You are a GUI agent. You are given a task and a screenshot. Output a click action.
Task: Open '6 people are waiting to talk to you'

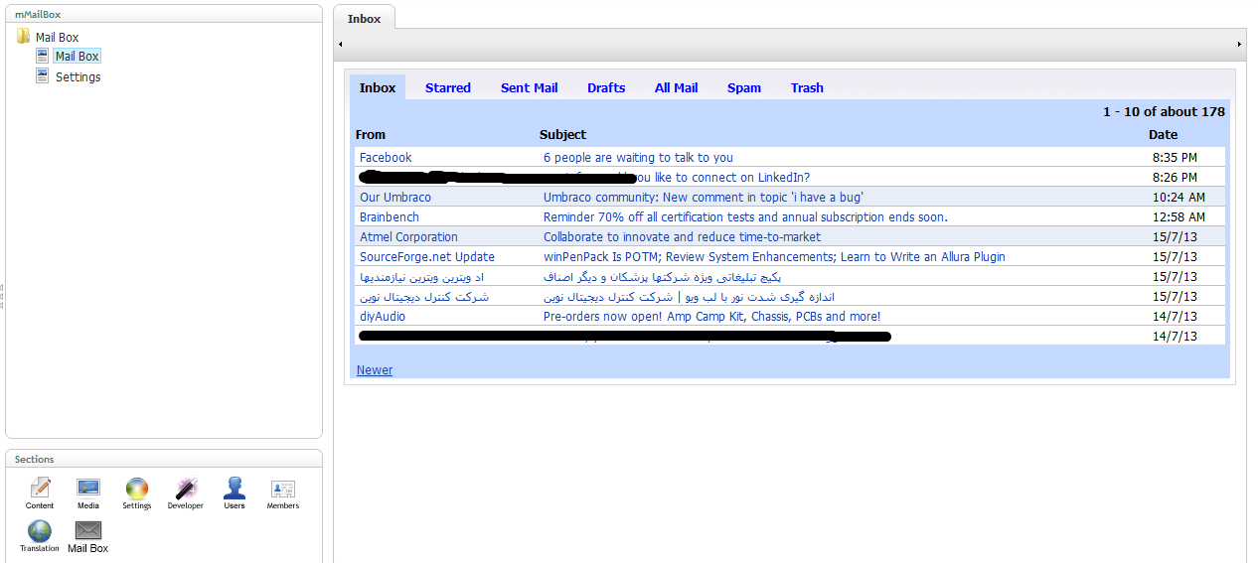click(x=638, y=157)
